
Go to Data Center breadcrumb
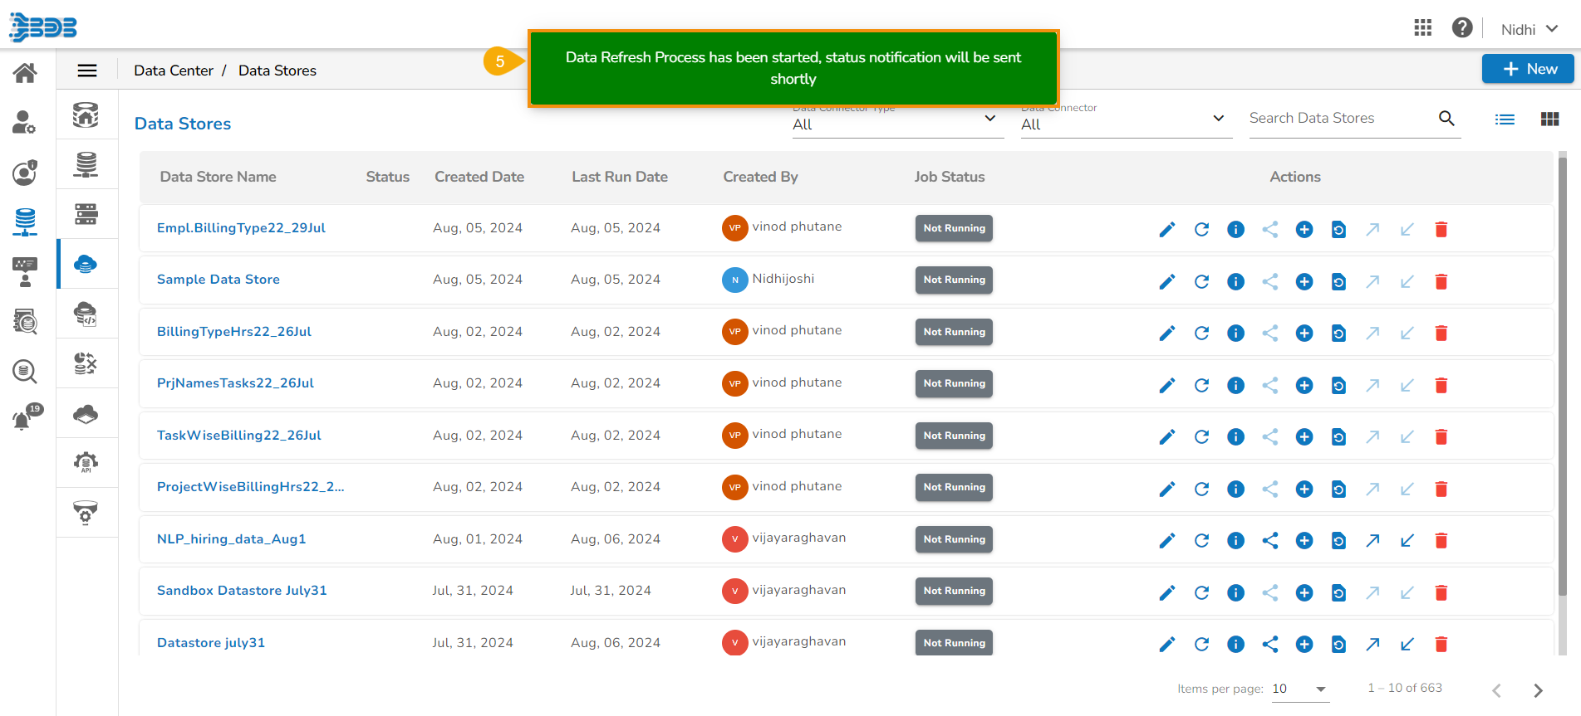click(x=174, y=71)
